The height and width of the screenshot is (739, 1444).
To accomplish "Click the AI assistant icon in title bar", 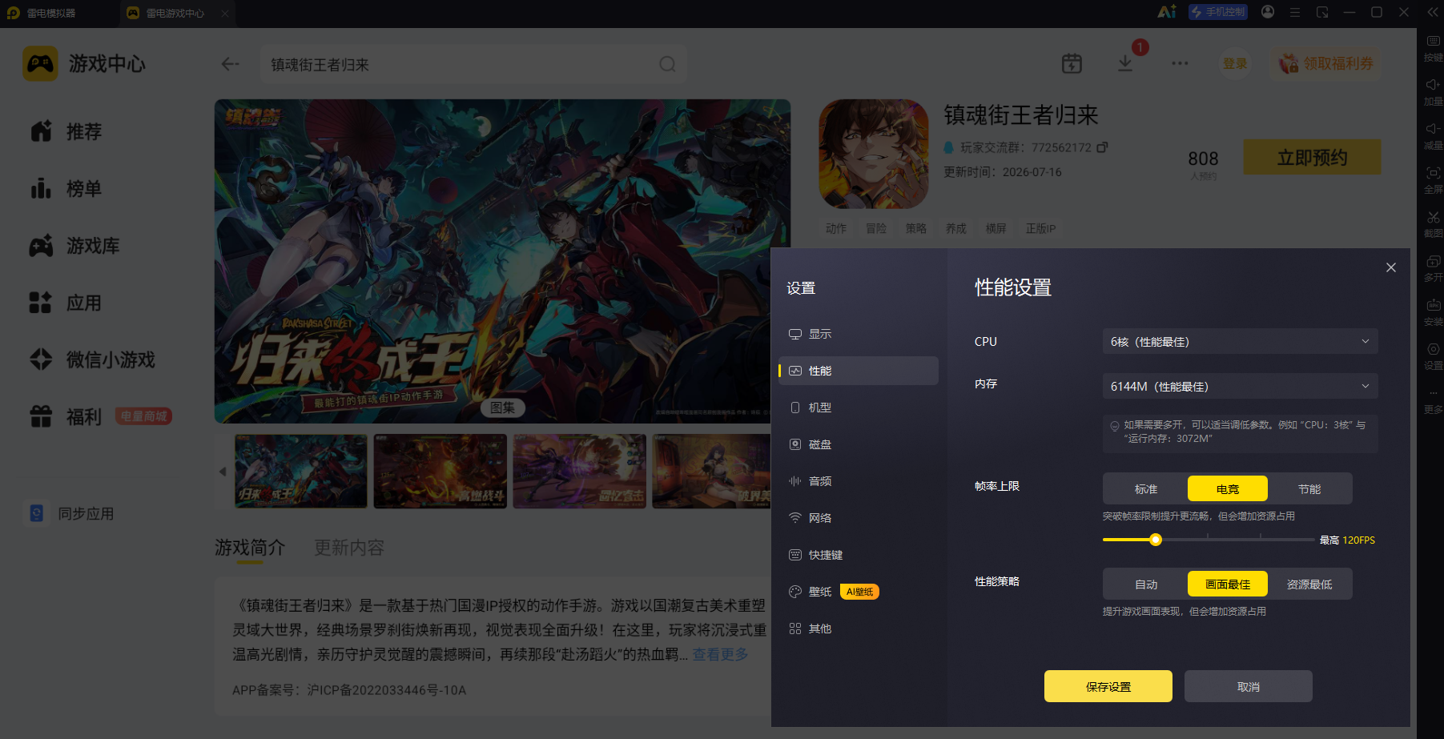I will pyautogui.click(x=1167, y=12).
